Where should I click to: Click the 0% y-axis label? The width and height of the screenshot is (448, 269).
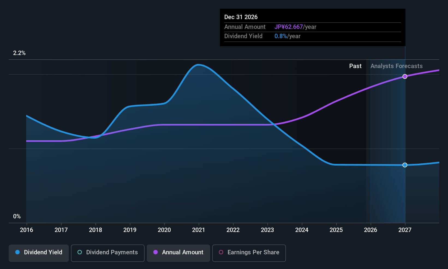17,216
